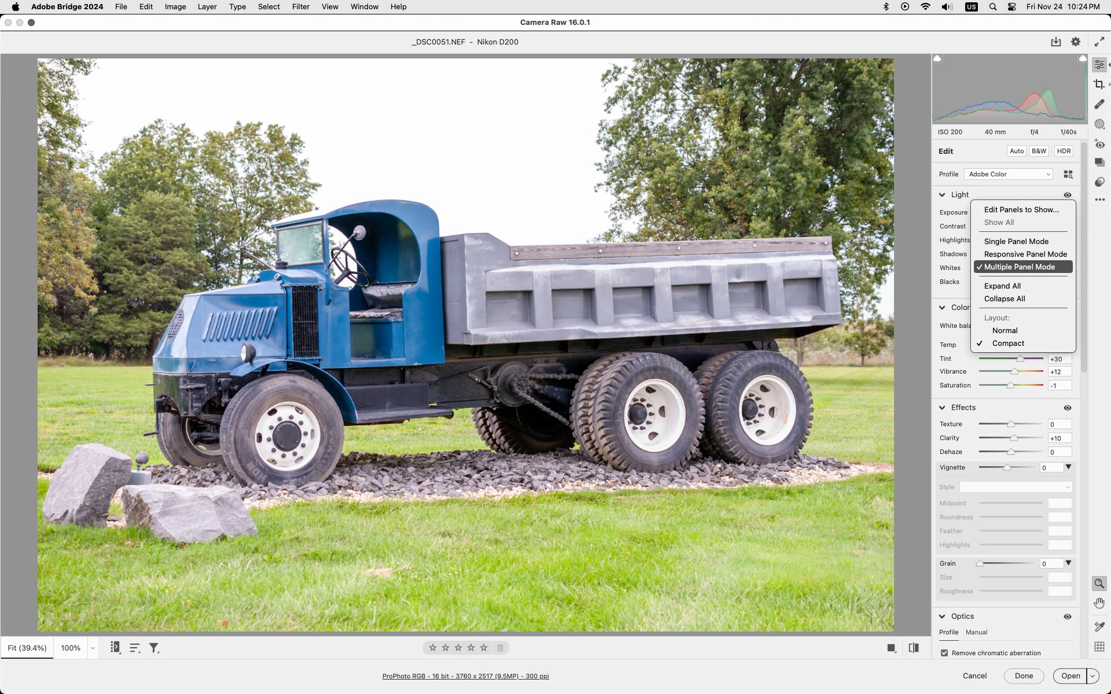Choose Single Panel Mode from menu
Image resolution: width=1111 pixels, height=694 pixels.
pos(1016,241)
